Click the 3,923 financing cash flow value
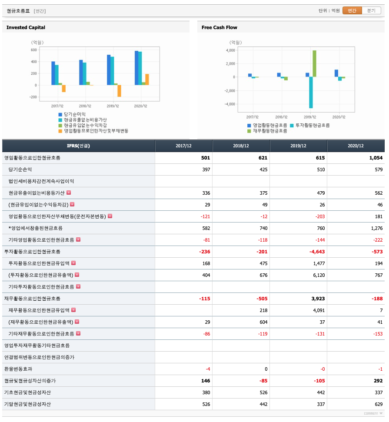Viewport: 389px width, 422px height. (x=318, y=299)
